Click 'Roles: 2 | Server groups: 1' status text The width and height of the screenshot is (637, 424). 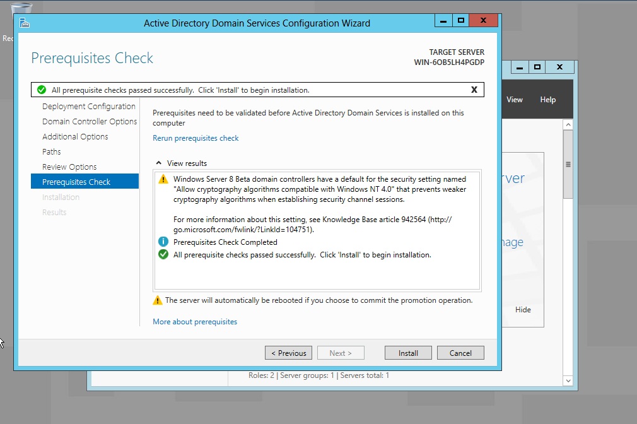[x=291, y=375]
